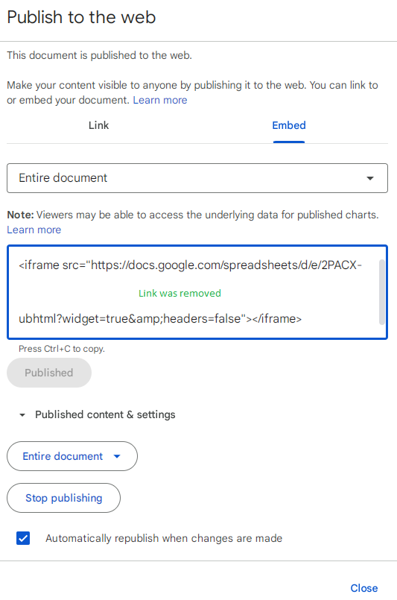Click inside the iframe embed code box
The height and width of the screenshot is (600, 397).
coord(197,292)
